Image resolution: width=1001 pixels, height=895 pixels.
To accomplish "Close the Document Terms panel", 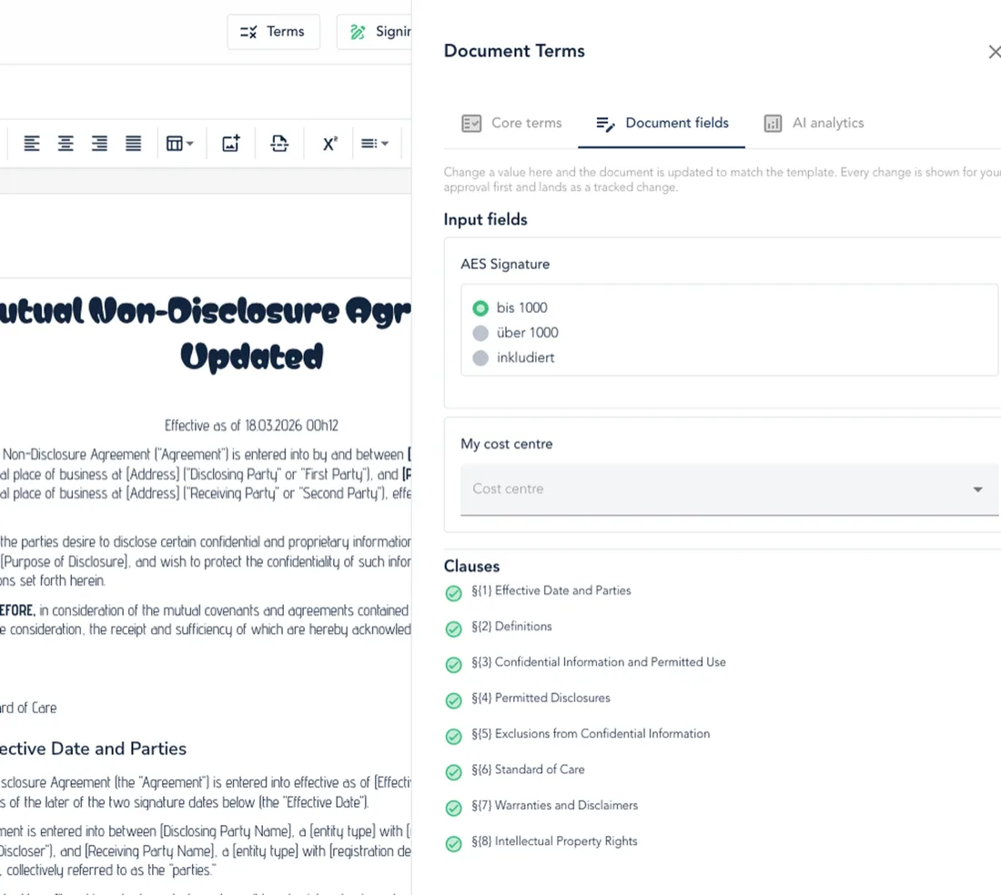I will point(994,52).
